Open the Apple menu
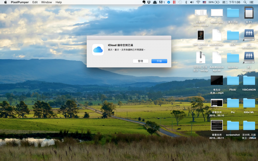 coord(5,2)
